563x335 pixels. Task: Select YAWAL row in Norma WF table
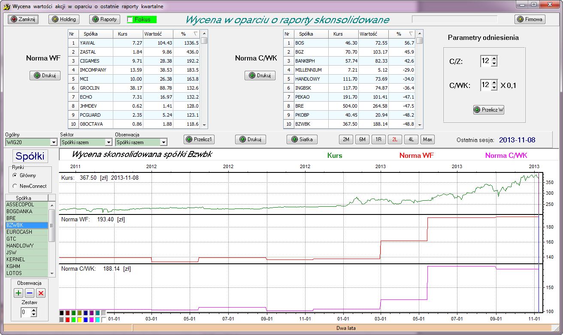[134, 43]
